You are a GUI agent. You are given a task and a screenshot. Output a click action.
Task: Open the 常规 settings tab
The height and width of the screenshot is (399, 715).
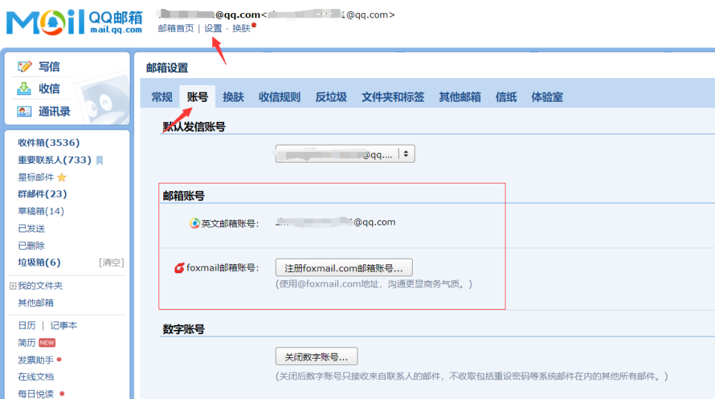tap(162, 97)
